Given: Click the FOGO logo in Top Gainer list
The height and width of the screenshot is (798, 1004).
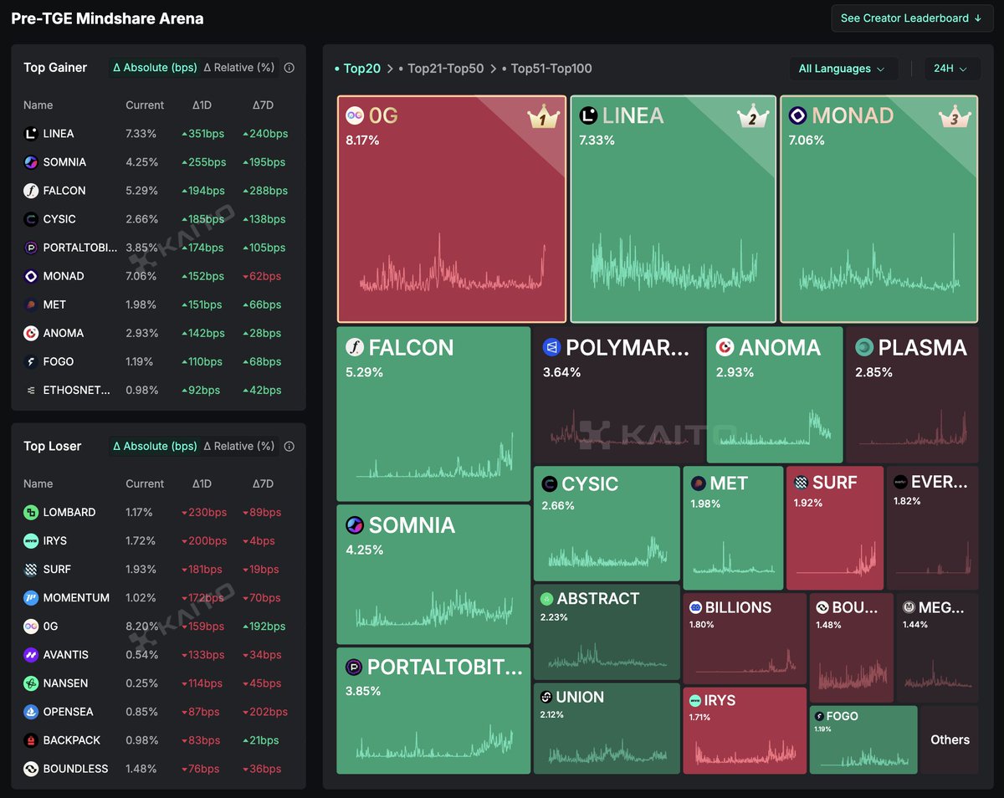Looking at the screenshot, I should pyautogui.click(x=31, y=361).
